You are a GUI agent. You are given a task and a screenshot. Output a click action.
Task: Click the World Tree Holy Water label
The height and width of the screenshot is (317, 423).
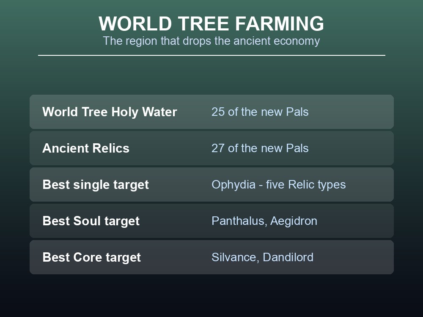pos(110,112)
